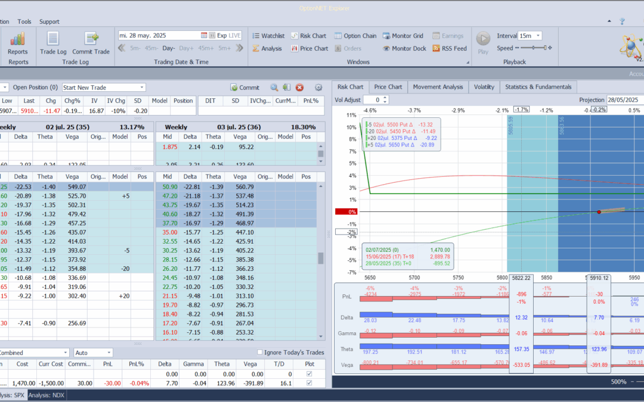Viewport: 644px width, 402px height.
Task: Toggle the Plot checkbox in the second row
Action: (x=308, y=383)
